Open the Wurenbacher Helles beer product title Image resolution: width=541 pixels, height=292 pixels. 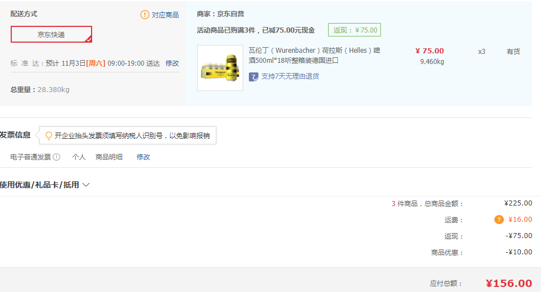click(314, 55)
